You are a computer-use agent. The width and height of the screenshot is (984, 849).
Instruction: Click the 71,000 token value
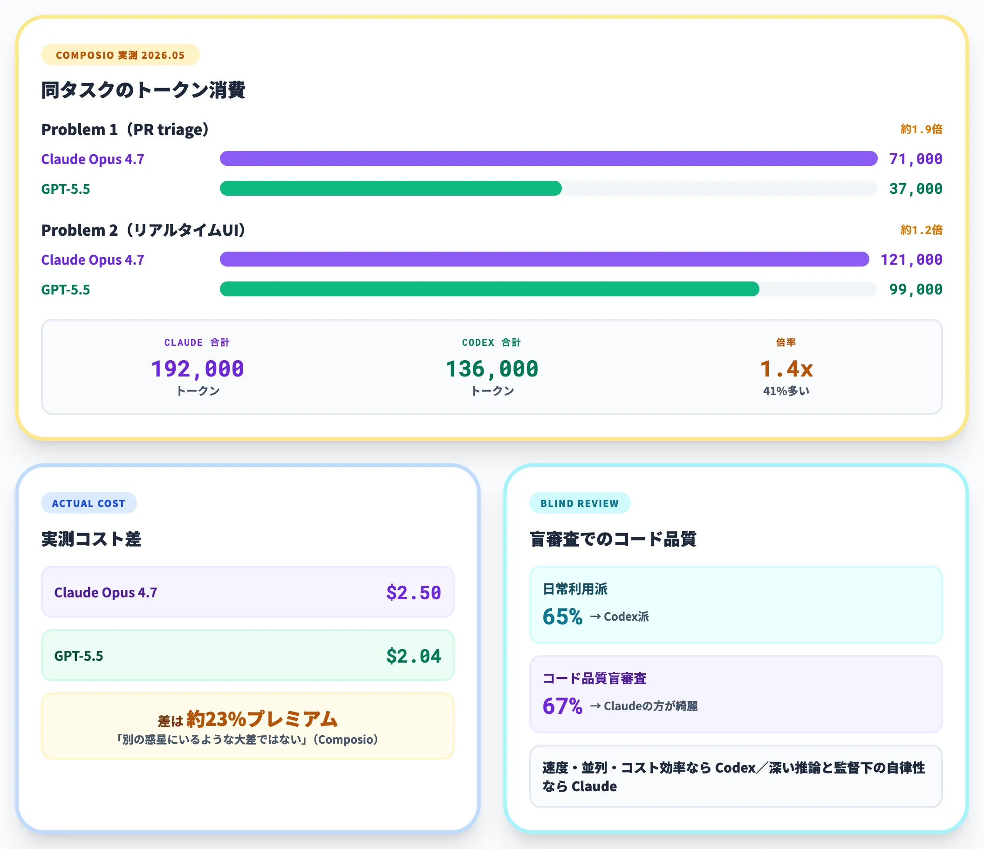click(916, 159)
